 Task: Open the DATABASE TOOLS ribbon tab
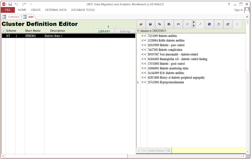click(x=83, y=10)
